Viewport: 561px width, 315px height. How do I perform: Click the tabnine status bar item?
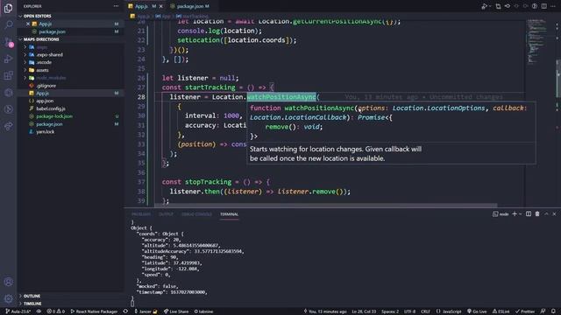[203, 311]
